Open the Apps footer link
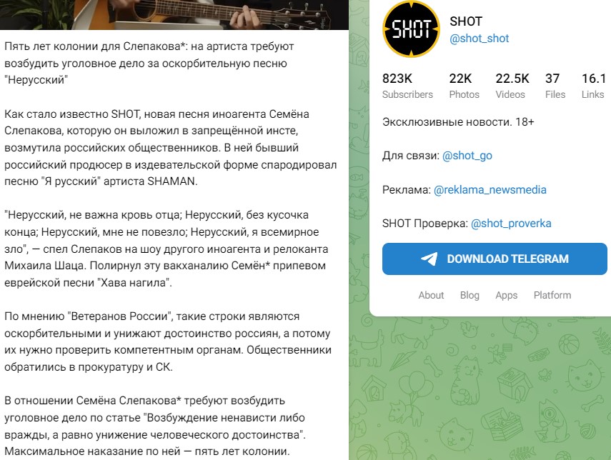The width and height of the screenshot is (611, 460). (x=506, y=295)
